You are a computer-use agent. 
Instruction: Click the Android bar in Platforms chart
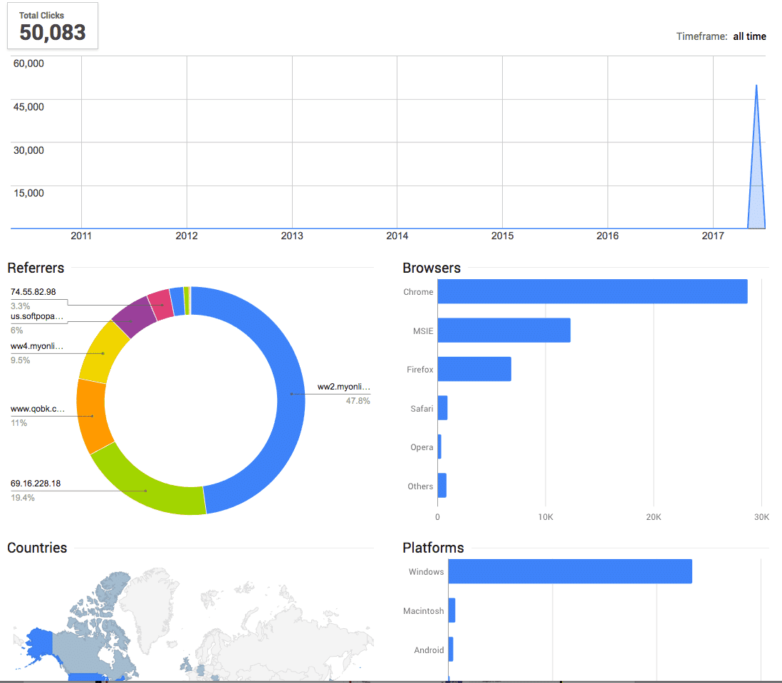(451, 649)
